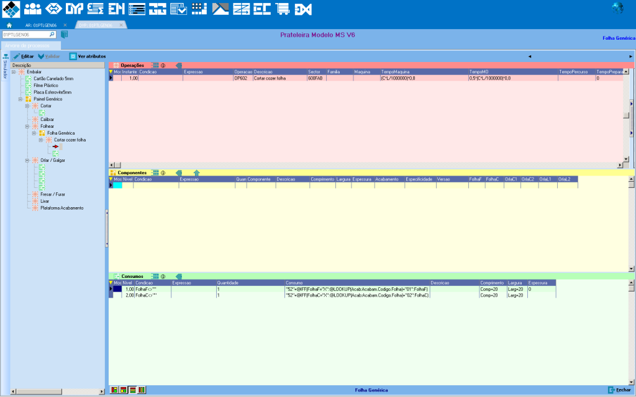Collapse the Painel Genérico tree node
Image resolution: width=636 pixels, height=397 pixels.
click(20, 99)
